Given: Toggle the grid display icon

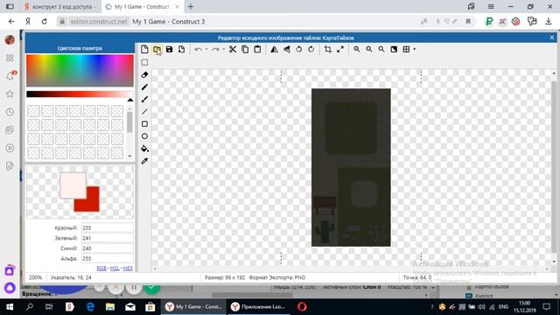Looking at the screenshot, I should pos(406,49).
